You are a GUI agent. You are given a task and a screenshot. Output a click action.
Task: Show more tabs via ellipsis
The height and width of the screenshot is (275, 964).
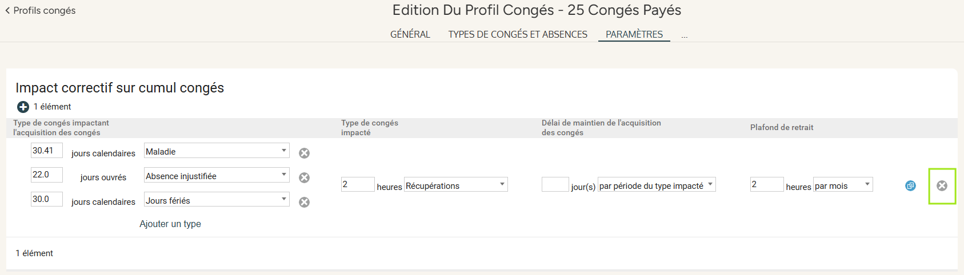coord(685,35)
